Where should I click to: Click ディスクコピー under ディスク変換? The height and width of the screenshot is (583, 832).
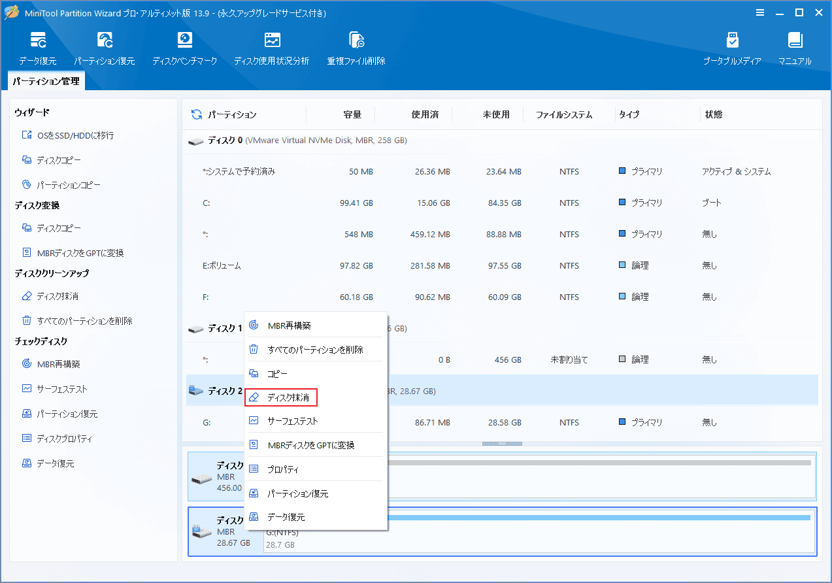point(52,228)
